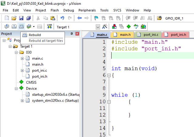The width and height of the screenshot is (194, 137).
Task: Expand main.c in project tree
Action: pos(22,58)
